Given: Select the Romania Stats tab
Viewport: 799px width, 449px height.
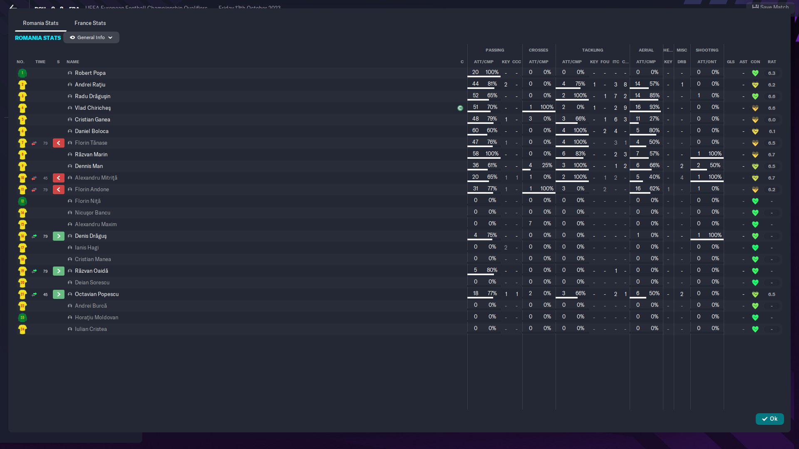Looking at the screenshot, I should click(x=40, y=23).
